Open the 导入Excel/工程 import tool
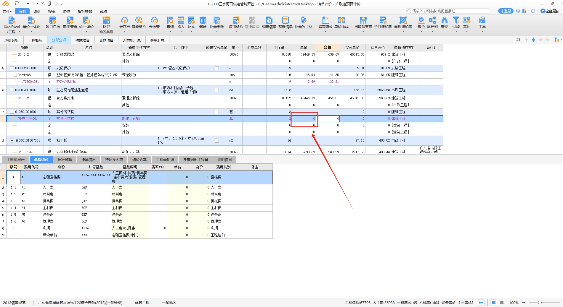563x307 pixels. [x=12, y=25]
